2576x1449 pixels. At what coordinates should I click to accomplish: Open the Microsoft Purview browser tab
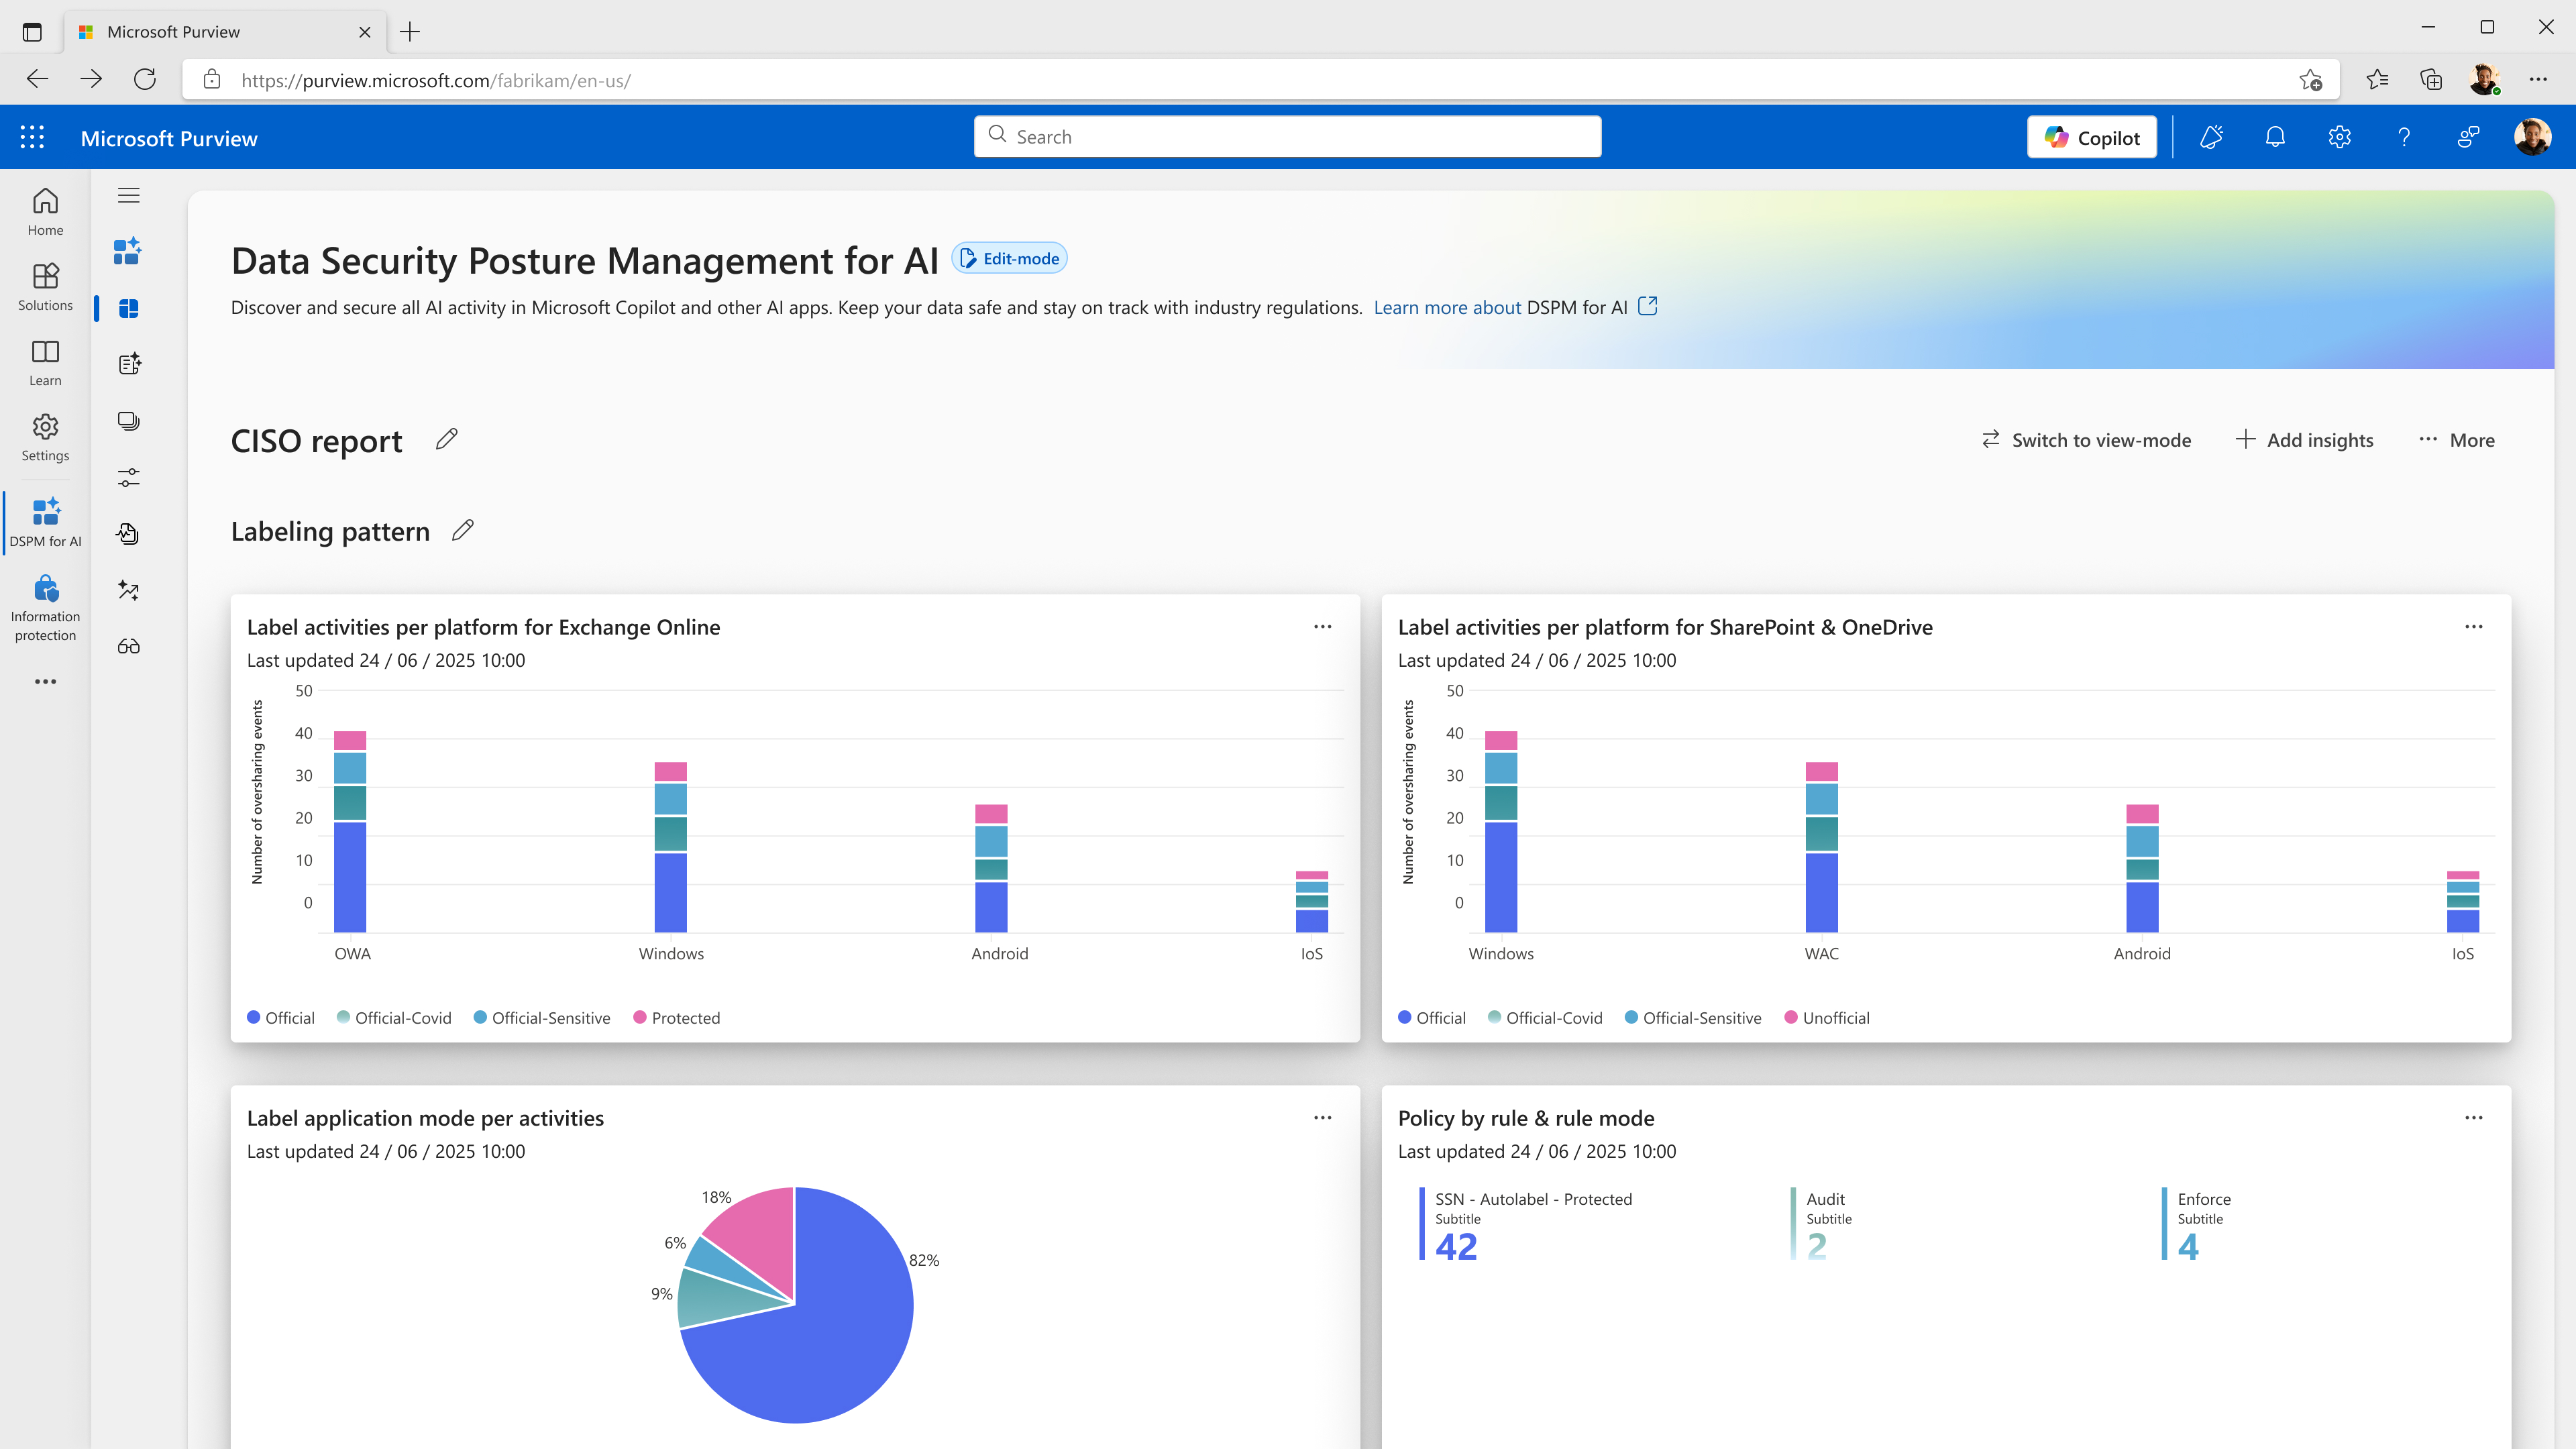click(x=225, y=32)
